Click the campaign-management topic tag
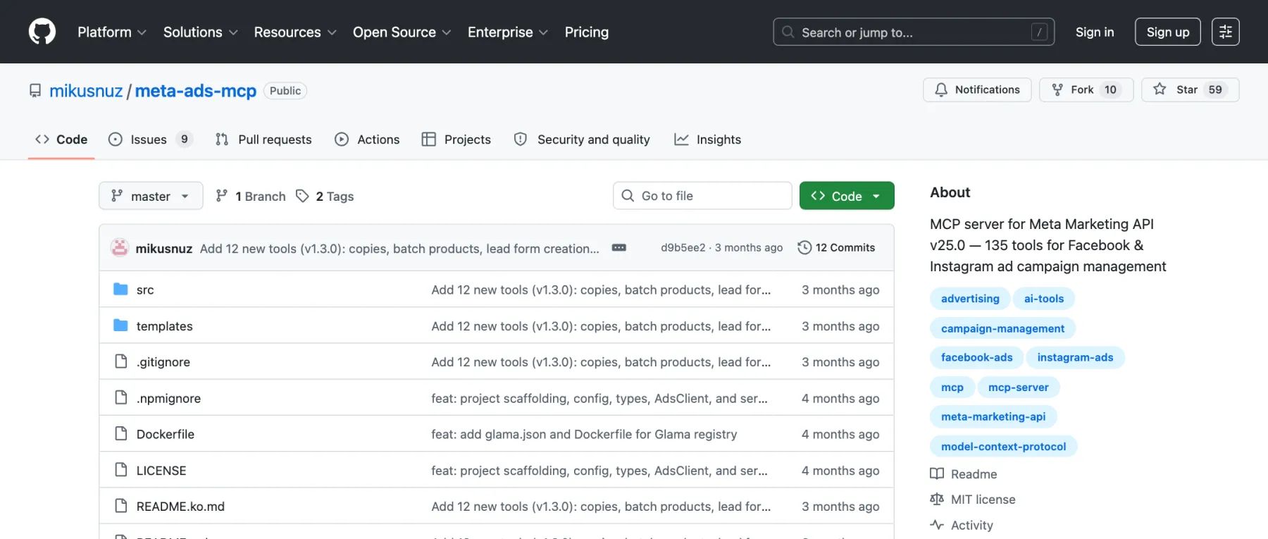1268x539 pixels. pos(1002,328)
